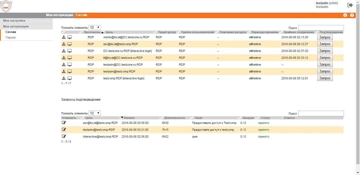Select Пароли in sidebar
Screen dimensions: 360x175
point(11,37)
